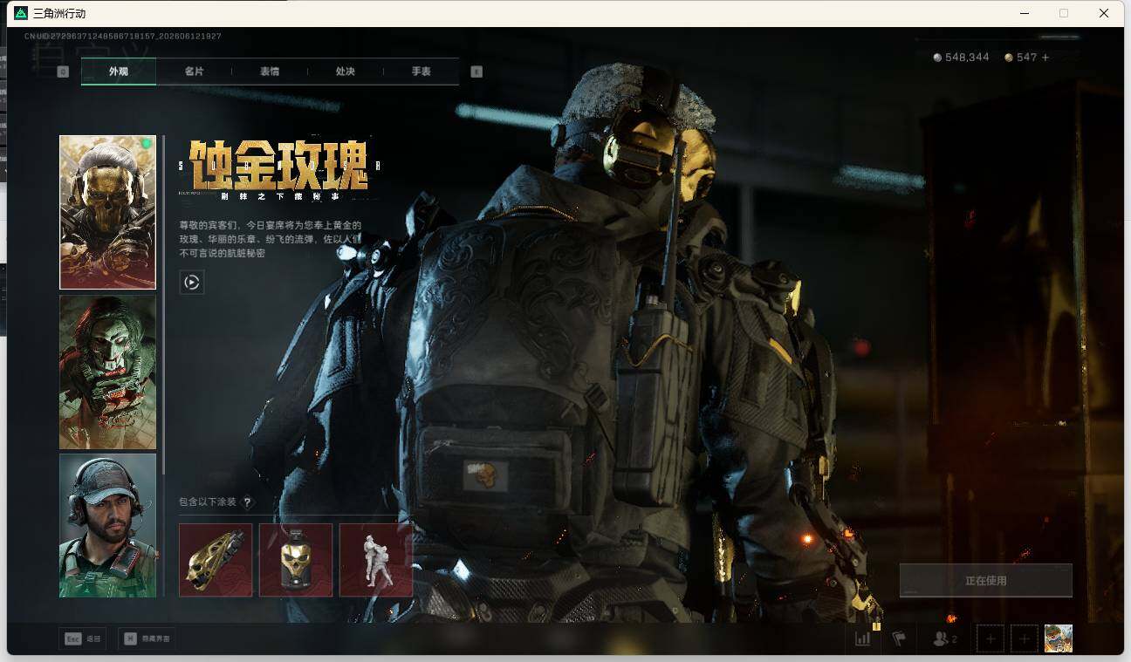
Task: Click the 三角洲行动 app icon in title bar
Action: tap(21, 13)
